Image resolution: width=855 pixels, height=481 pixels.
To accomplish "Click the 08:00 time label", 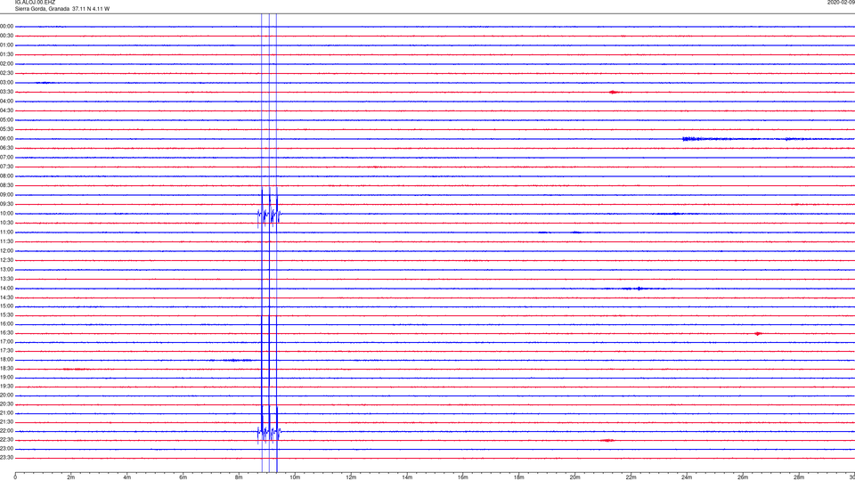I will (x=6, y=176).
